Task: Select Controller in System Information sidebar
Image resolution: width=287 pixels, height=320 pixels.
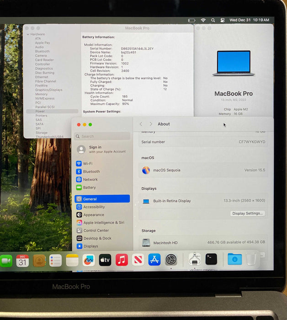Action: pos(43,64)
